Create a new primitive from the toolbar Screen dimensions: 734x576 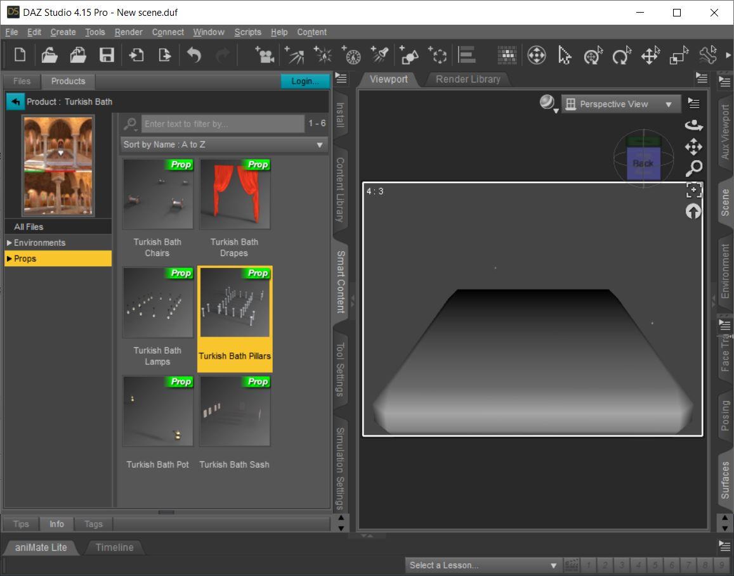click(x=409, y=55)
